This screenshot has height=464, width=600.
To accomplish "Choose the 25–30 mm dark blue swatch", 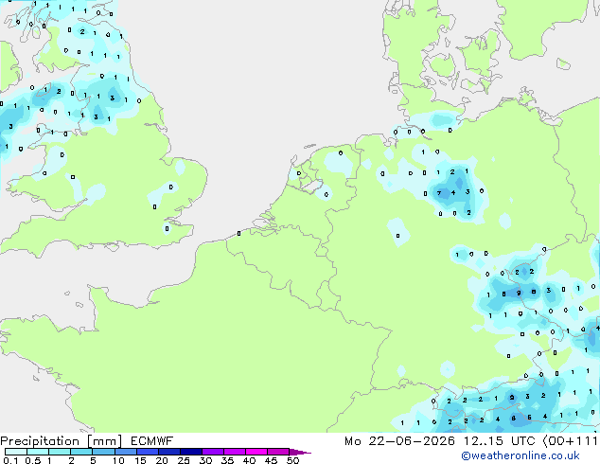I will click(190, 452).
